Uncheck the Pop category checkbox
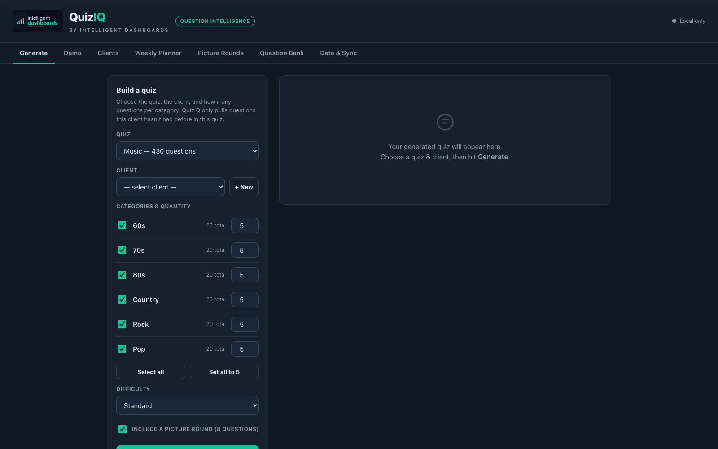The image size is (718, 449). click(122, 349)
